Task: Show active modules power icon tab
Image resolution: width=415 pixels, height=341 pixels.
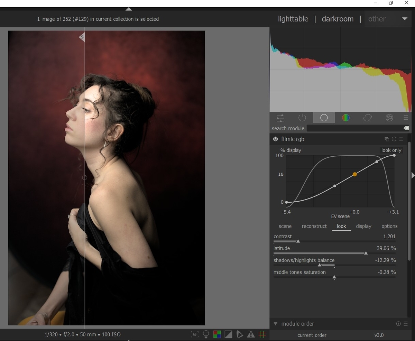Action: coord(302,118)
